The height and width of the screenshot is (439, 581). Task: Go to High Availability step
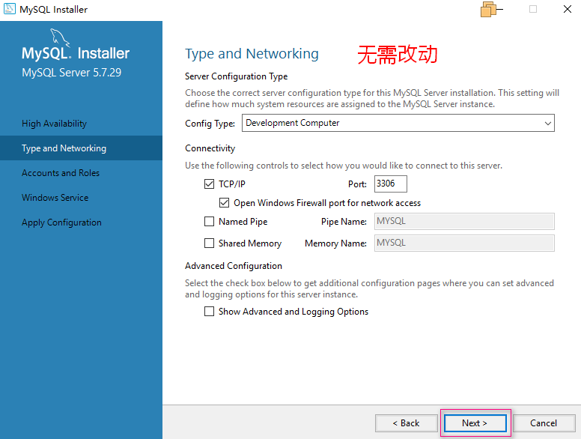point(54,124)
